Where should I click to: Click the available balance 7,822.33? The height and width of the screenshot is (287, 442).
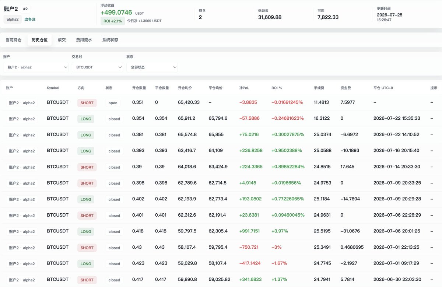tap(328, 17)
